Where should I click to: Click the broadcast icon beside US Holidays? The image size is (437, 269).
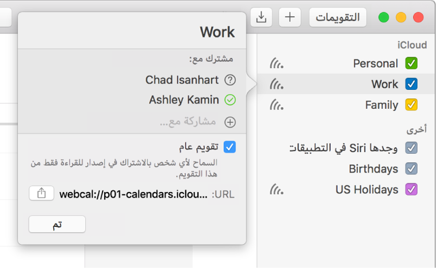tap(277, 190)
